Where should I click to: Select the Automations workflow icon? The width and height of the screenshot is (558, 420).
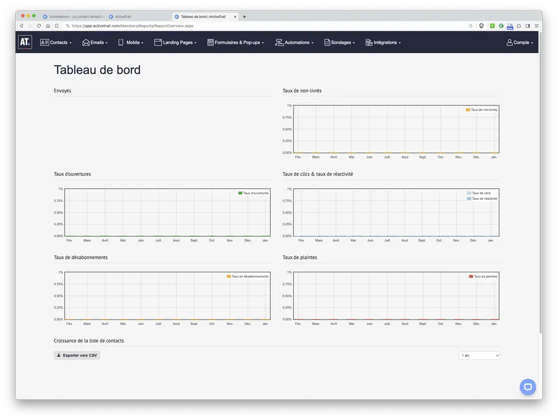[278, 42]
